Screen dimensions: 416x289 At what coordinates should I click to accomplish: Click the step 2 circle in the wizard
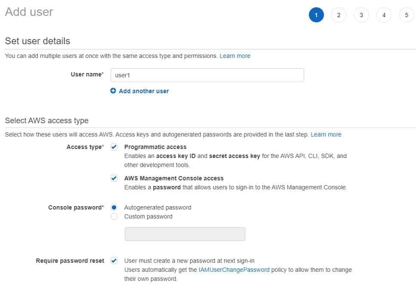point(339,15)
